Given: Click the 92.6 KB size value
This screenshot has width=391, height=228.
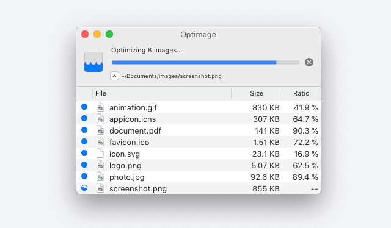Looking at the screenshot, I should (265, 177).
